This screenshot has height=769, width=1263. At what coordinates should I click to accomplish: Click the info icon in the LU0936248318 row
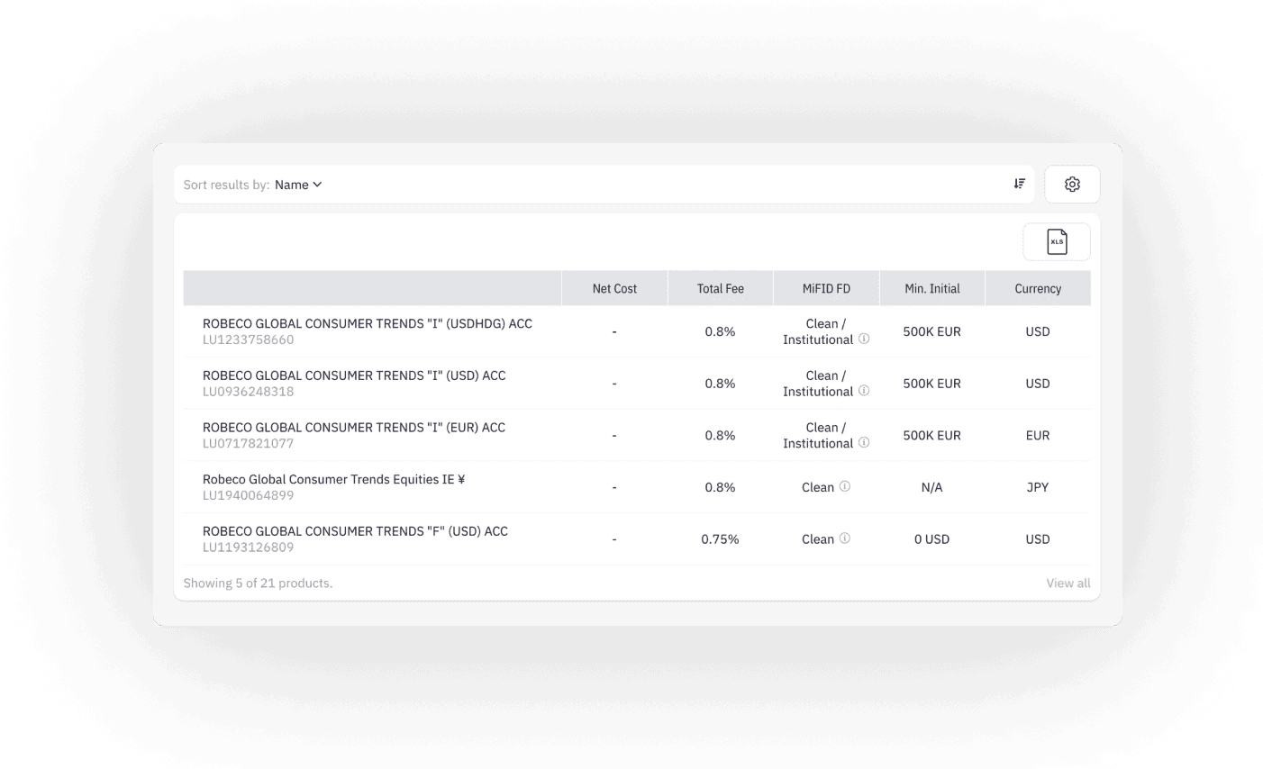tap(864, 391)
